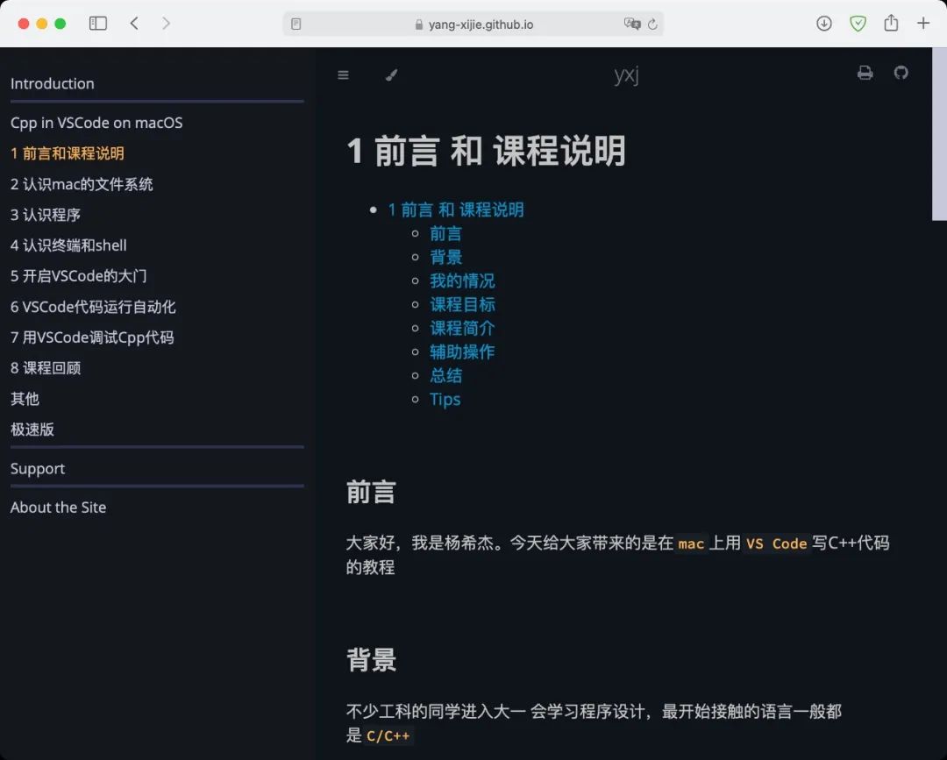This screenshot has height=760, width=947.
Task: Open a new tab with plus icon
Action: coord(922,24)
